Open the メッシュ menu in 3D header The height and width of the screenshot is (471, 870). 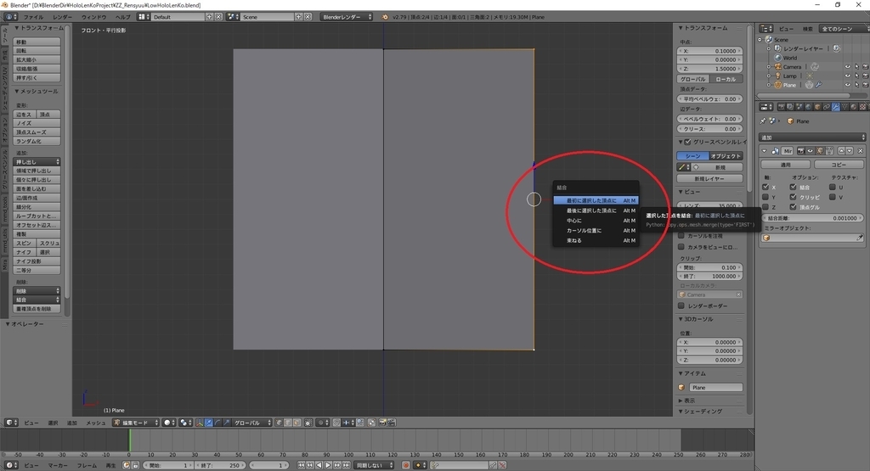(x=95, y=423)
